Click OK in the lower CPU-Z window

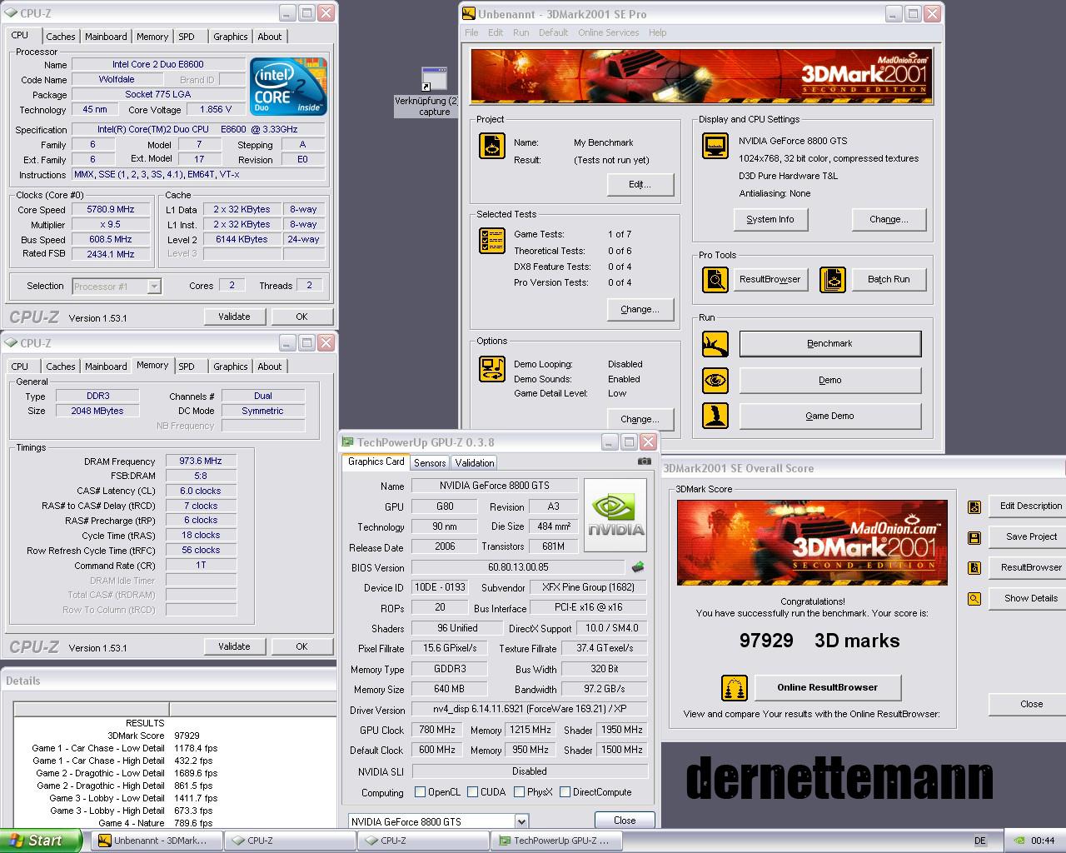tap(301, 646)
